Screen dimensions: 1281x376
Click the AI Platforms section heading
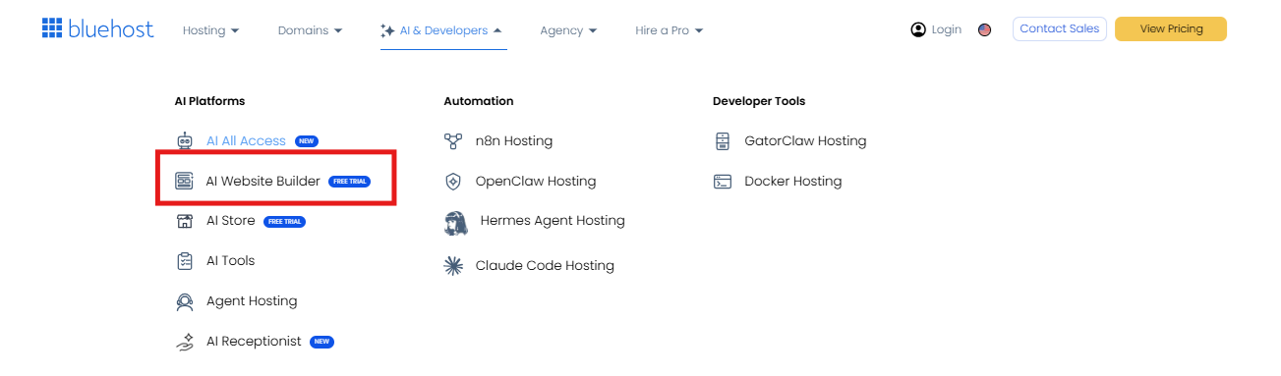coord(209,101)
